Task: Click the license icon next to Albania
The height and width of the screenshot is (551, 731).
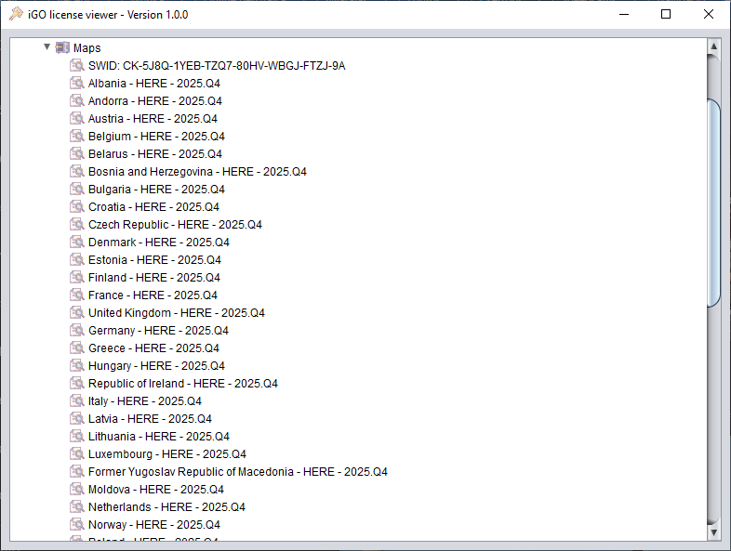Action: tap(77, 83)
